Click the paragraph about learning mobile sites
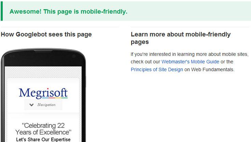 [190, 62]
